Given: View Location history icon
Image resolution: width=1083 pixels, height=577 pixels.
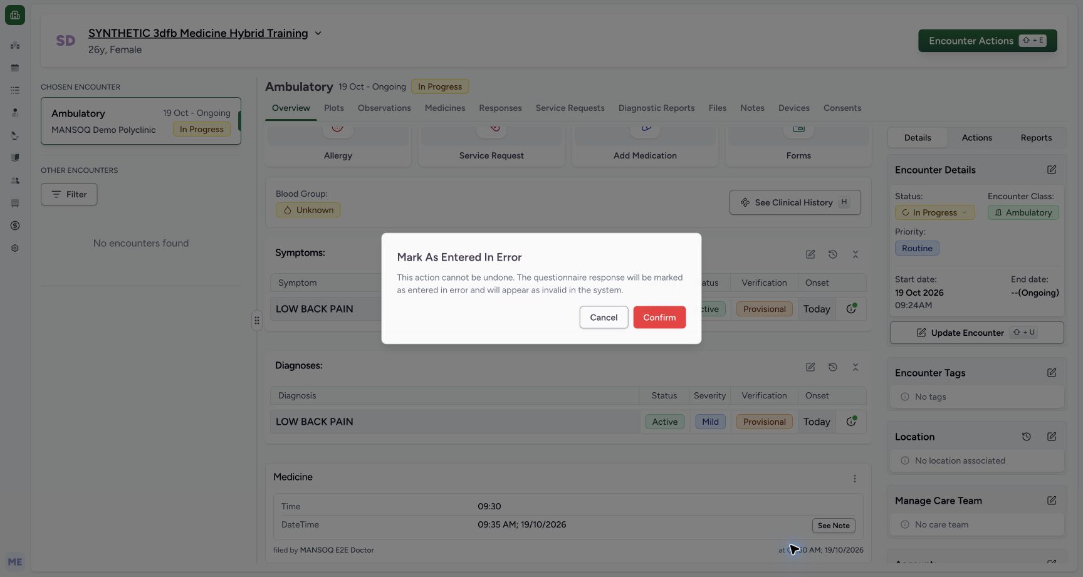Looking at the screenshot, I should click(x=1027, y=437).
